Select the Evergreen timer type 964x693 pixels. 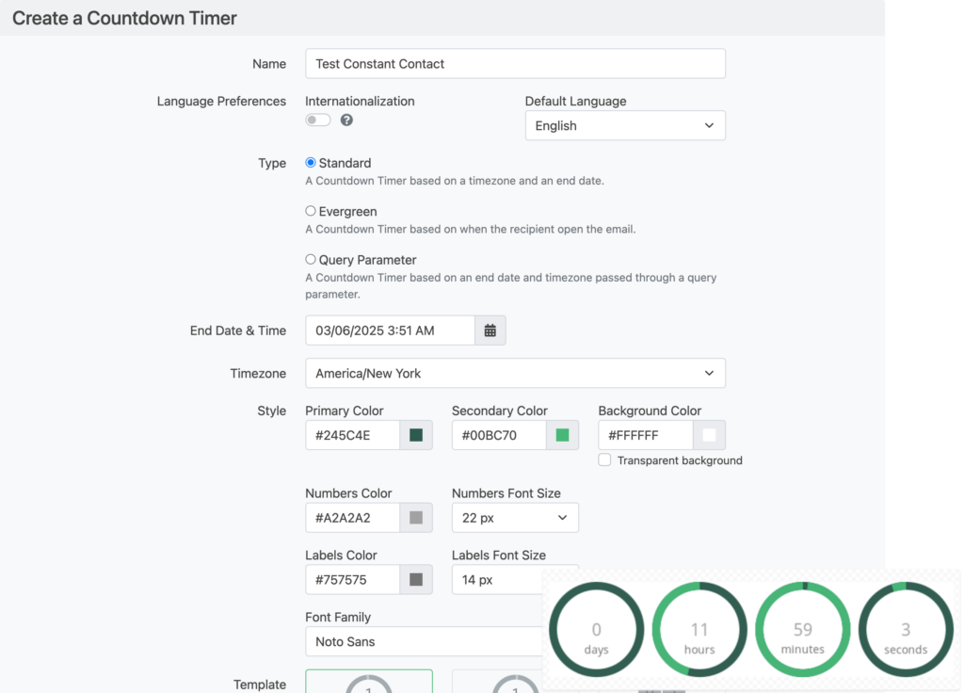click(310, 211)
